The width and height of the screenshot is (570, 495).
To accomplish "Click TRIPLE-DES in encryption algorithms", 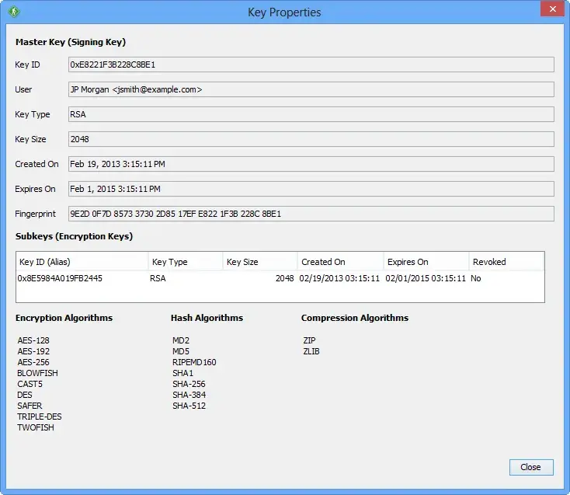I will click(x=40, y=417).
